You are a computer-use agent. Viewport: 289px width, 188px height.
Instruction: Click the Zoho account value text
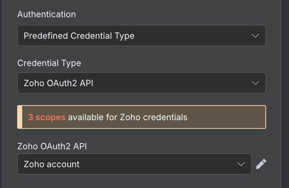(x=52, y=164)
